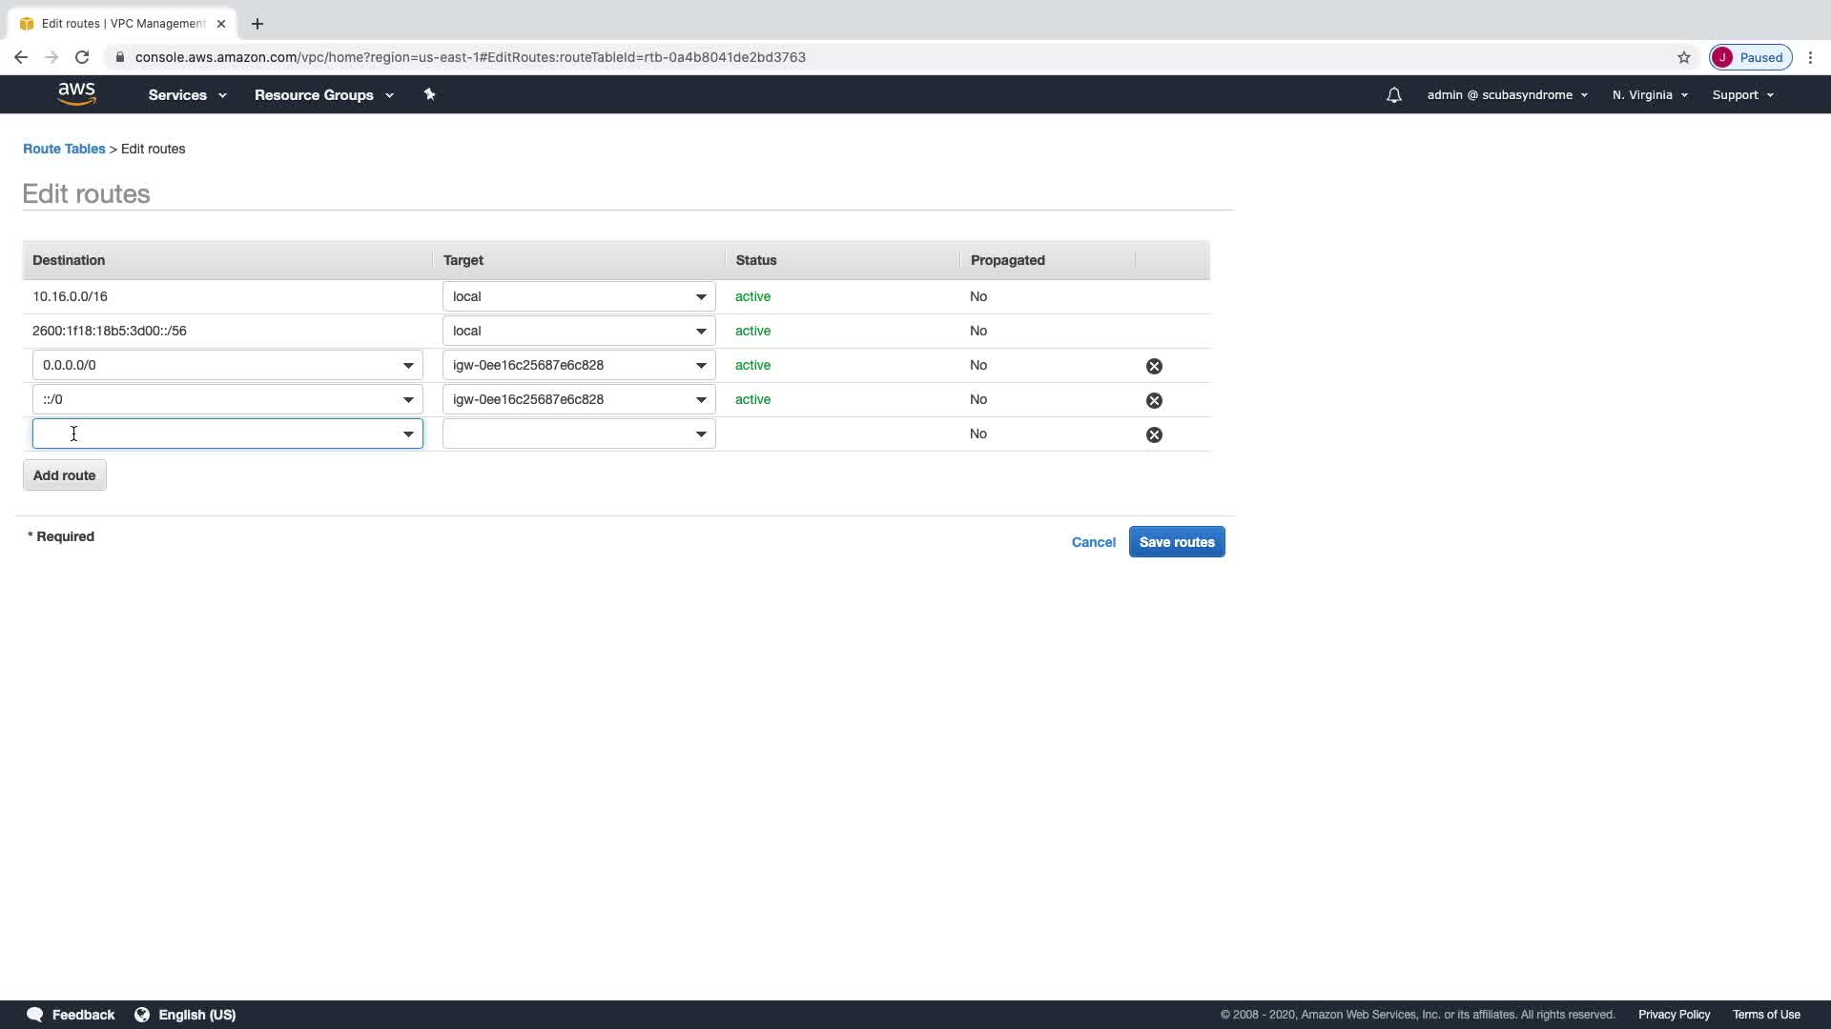Viewport: 1831px width, 1029px height.
Task: Open destination dropdown for ::/0 route
Action: pos(408,400)
